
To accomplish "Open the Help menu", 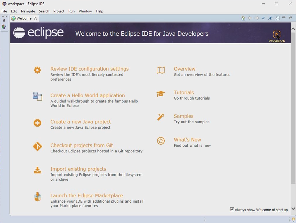I will tap(99, 11).
